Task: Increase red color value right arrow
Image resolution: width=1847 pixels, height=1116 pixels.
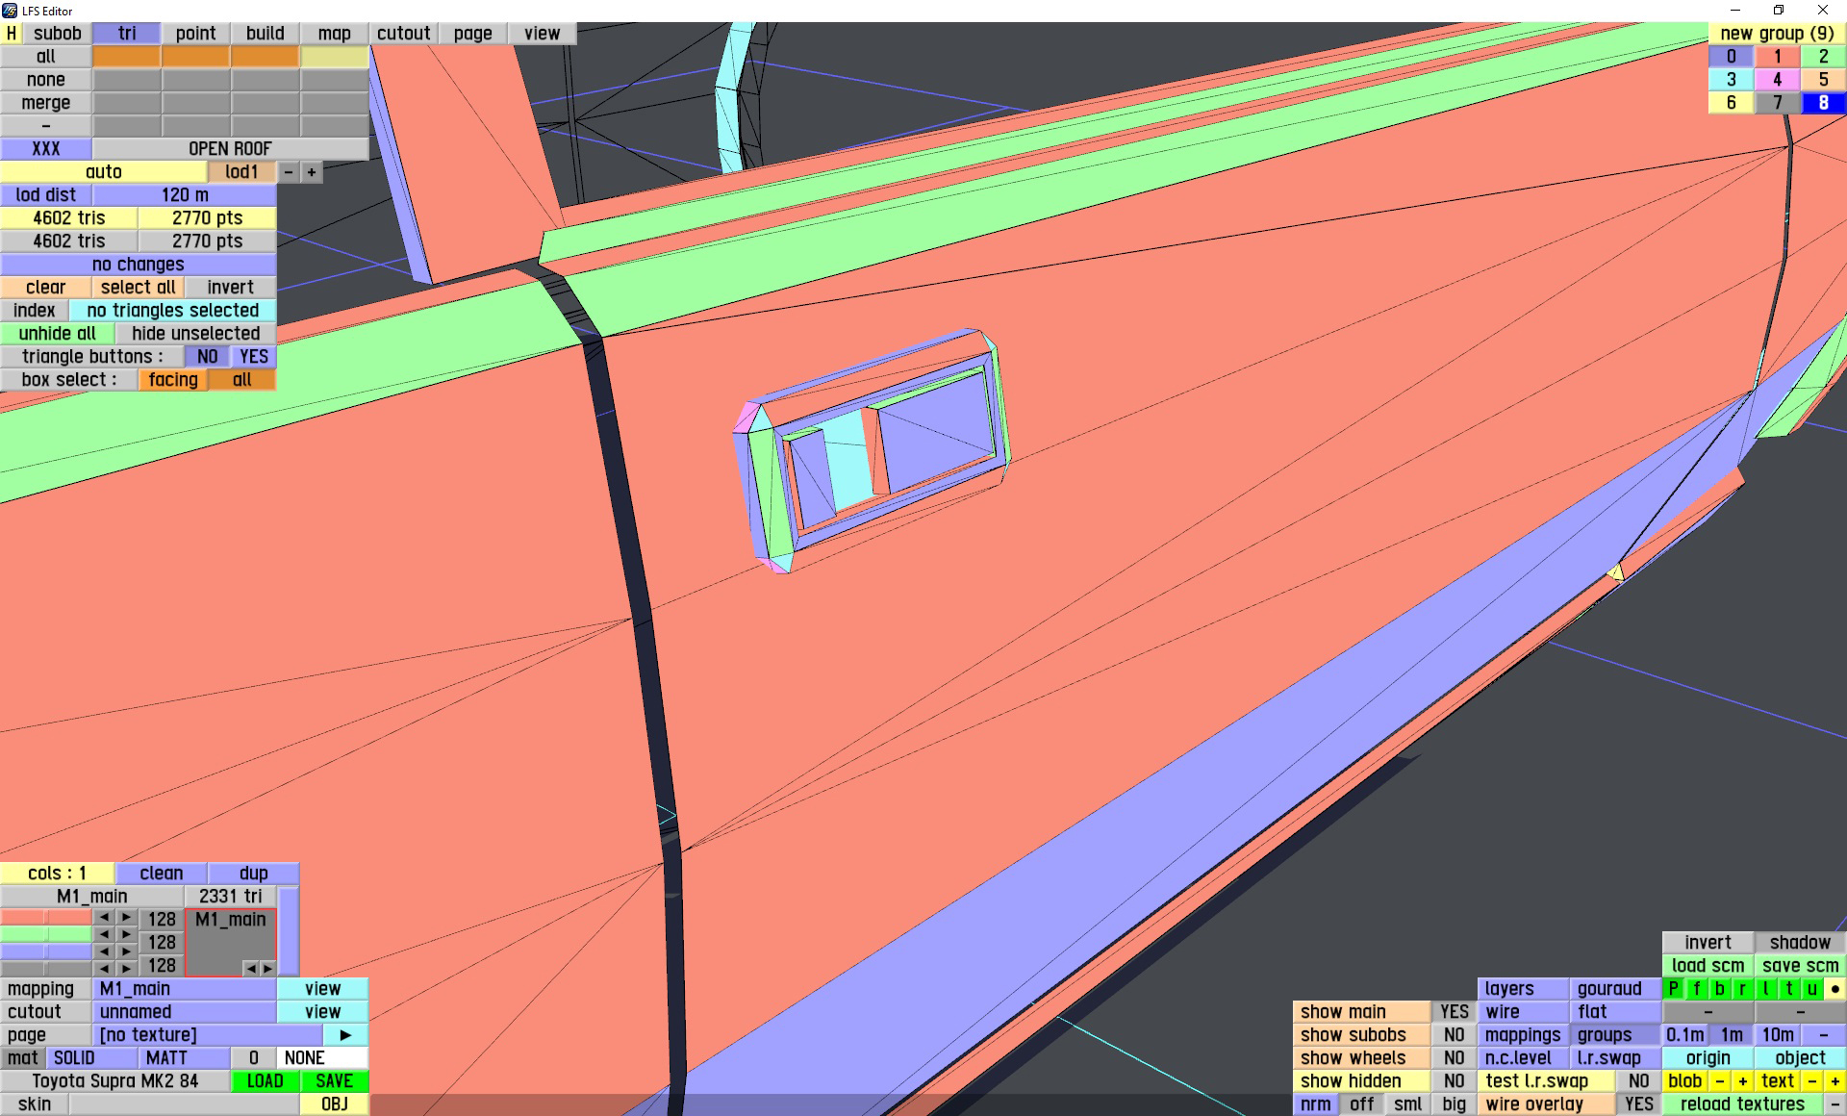Action: point(126,918)
